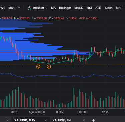
Task: Click the V 1.95K volume value
Action: pos(72,18)
